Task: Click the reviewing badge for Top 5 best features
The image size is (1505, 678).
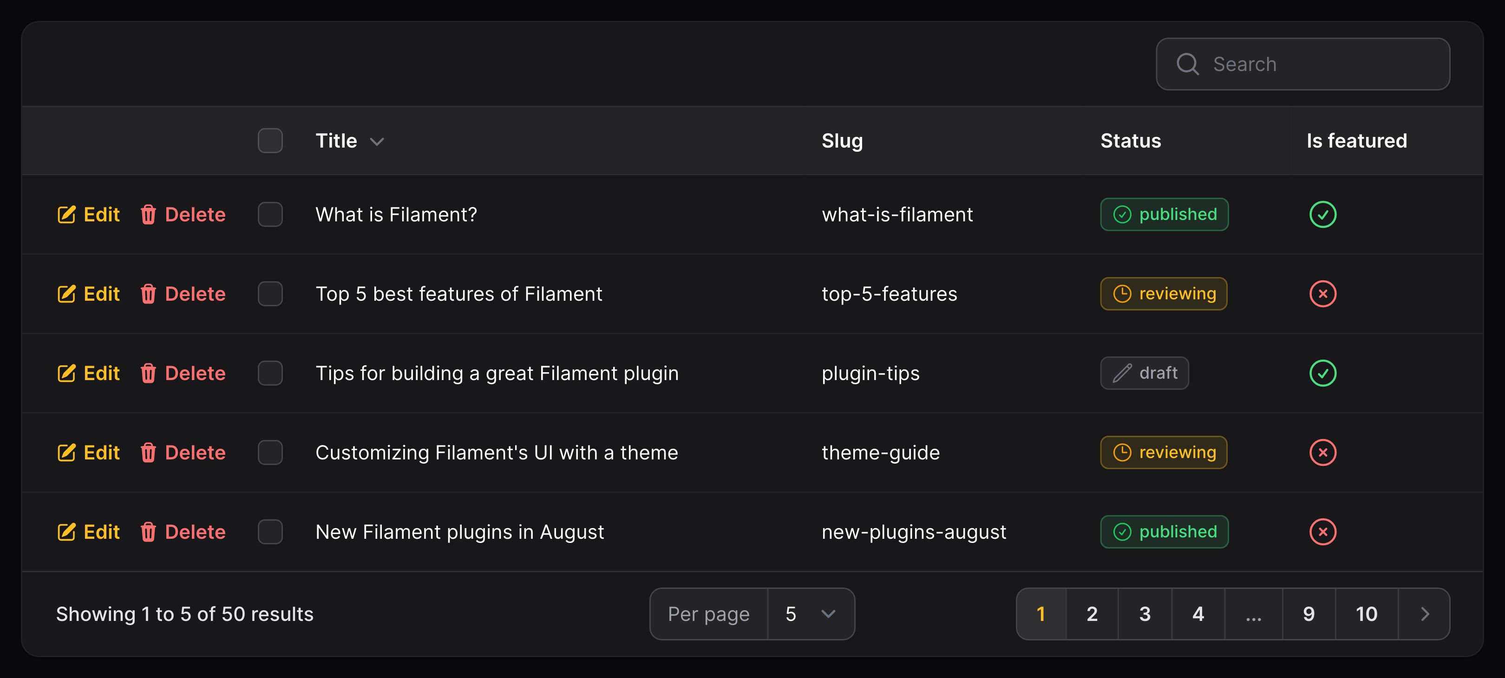Action: click(x=1163, y=293)
